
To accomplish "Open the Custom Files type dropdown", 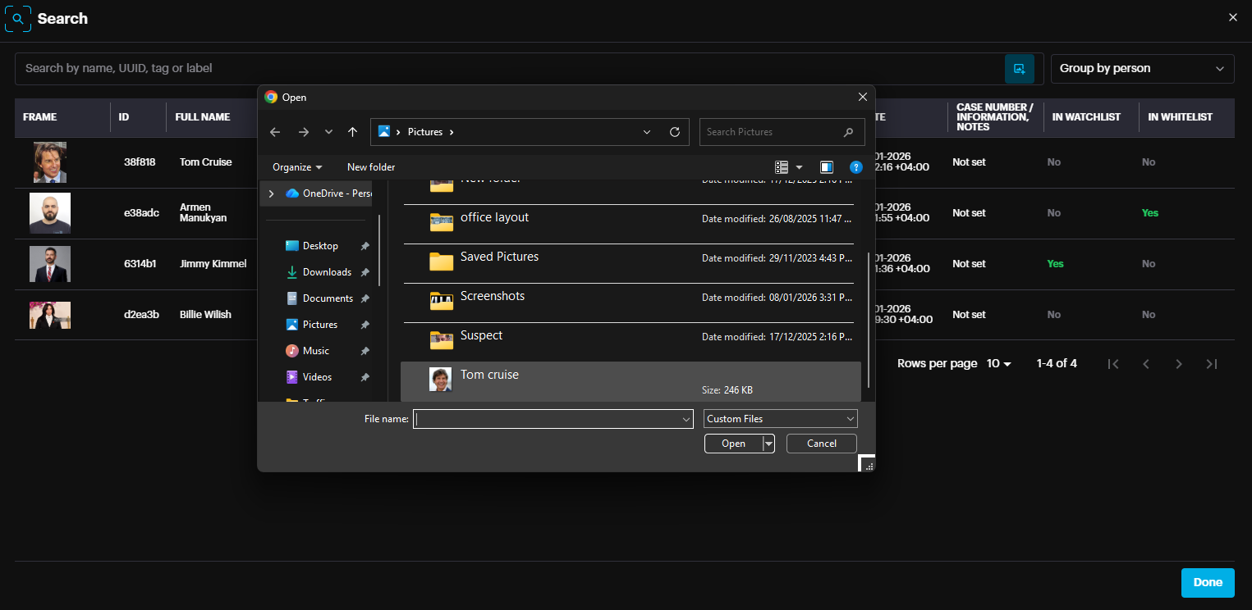I will [780, 419].
